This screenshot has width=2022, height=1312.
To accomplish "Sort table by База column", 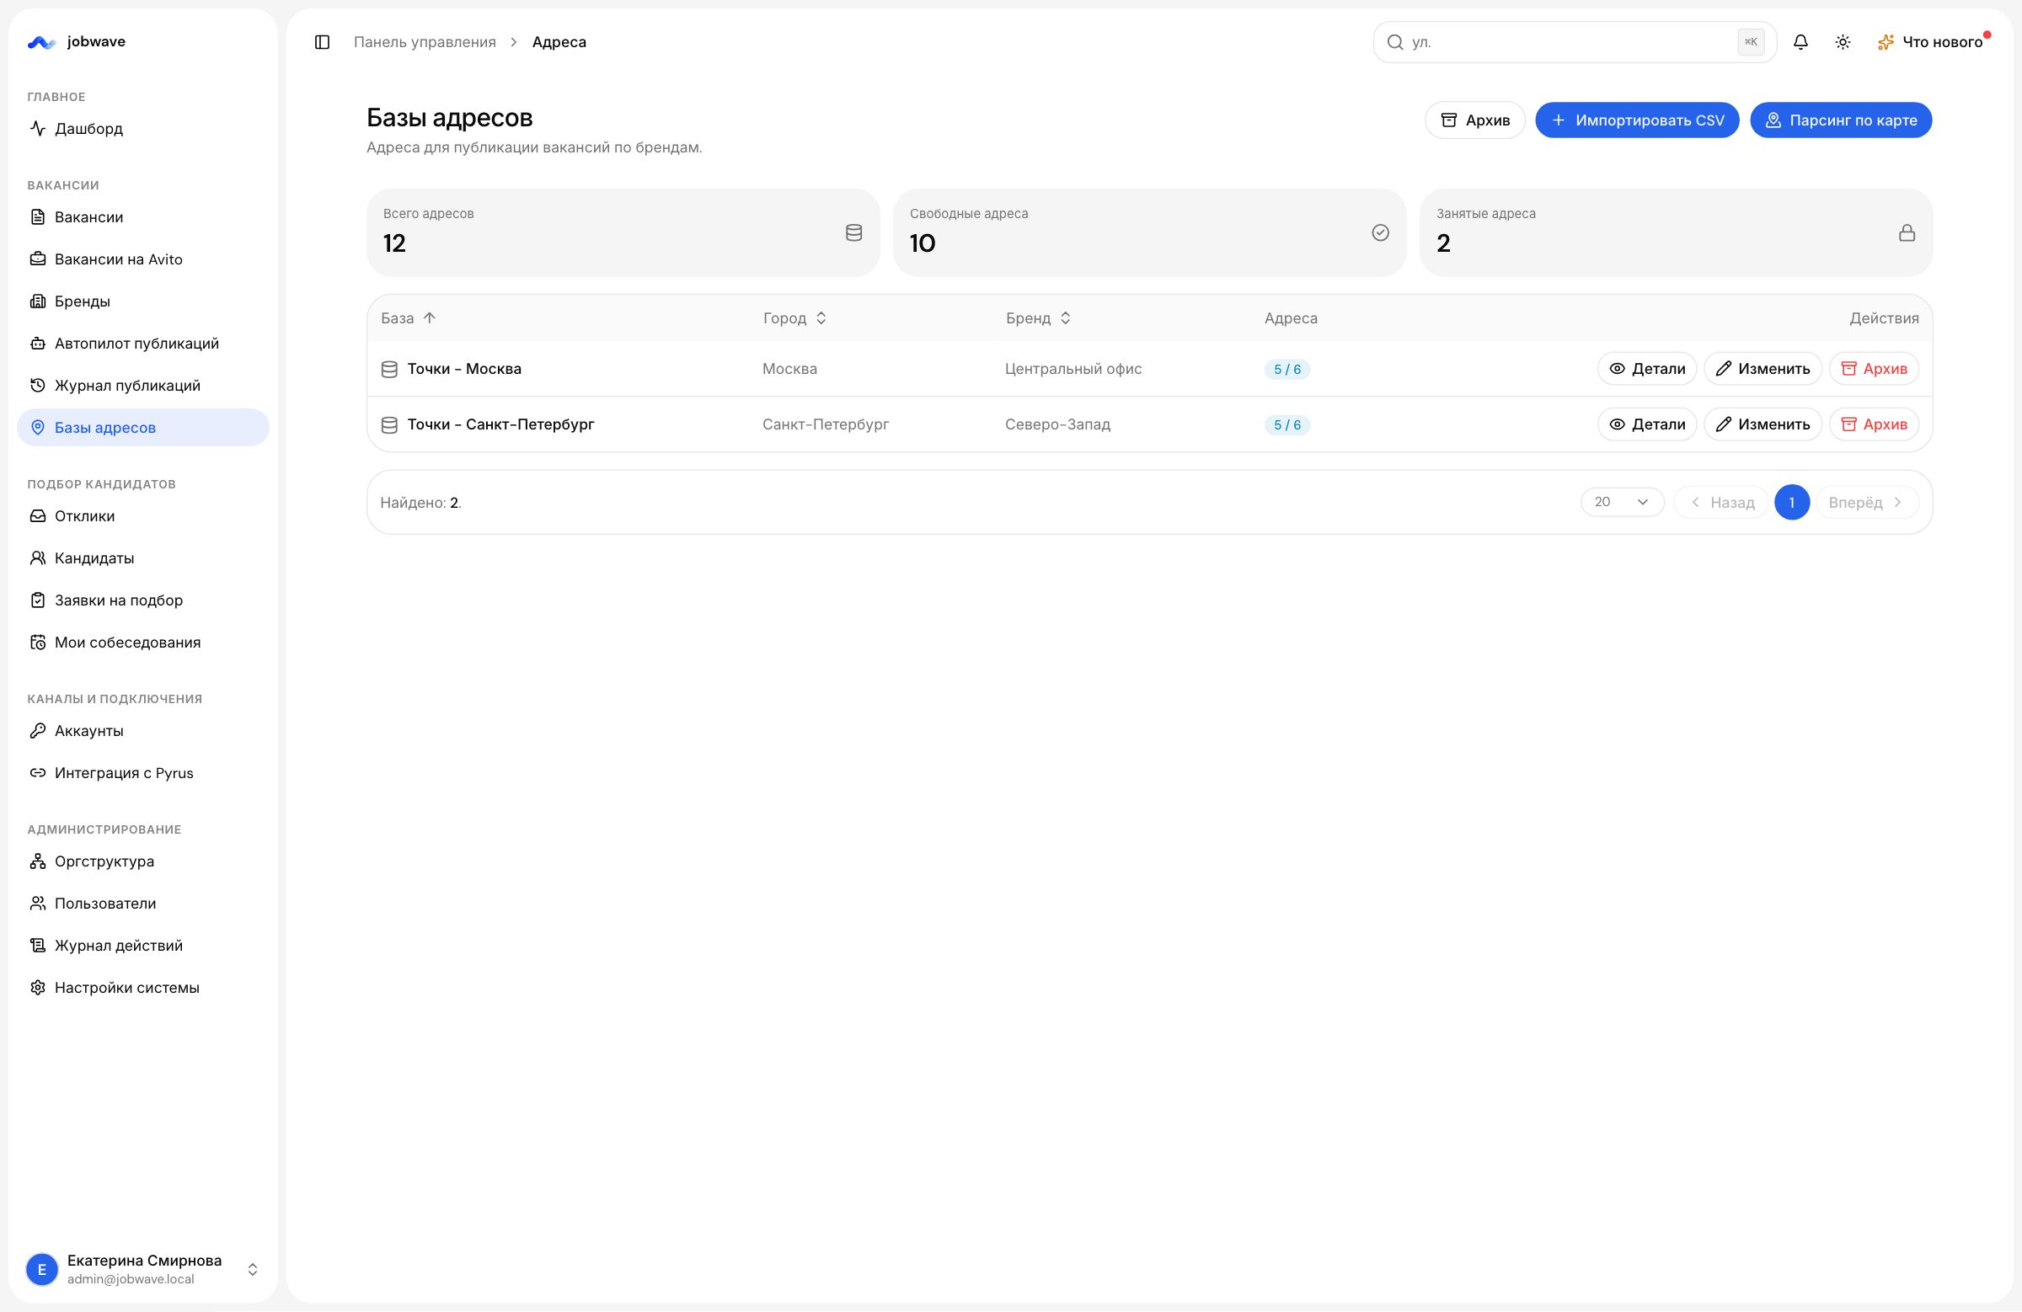I will point(408,317).
